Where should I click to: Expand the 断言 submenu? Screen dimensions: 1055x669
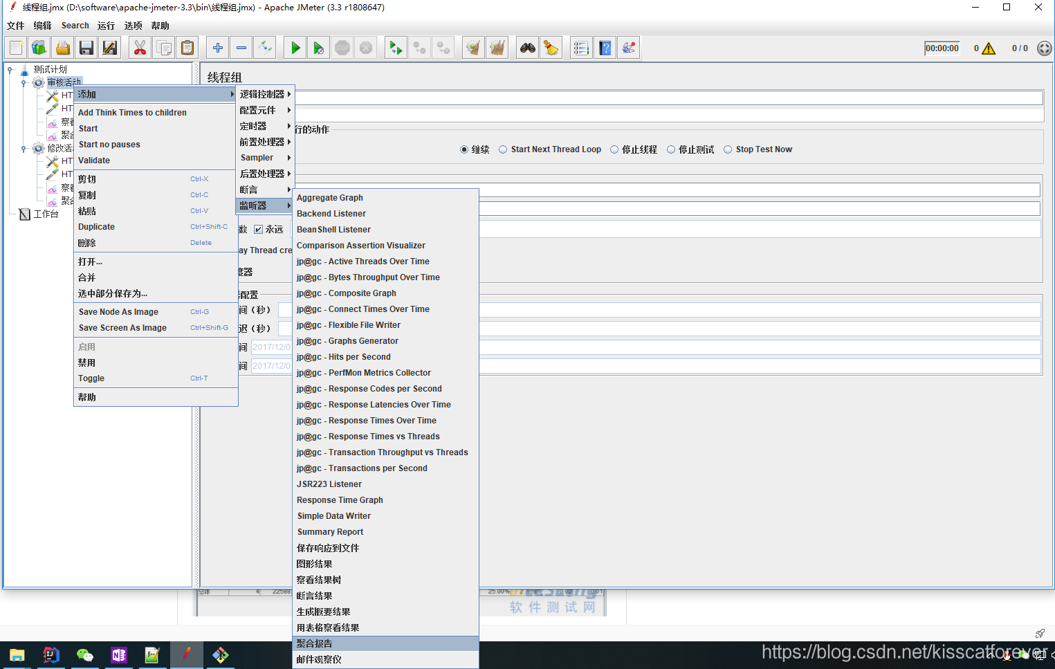265,190
